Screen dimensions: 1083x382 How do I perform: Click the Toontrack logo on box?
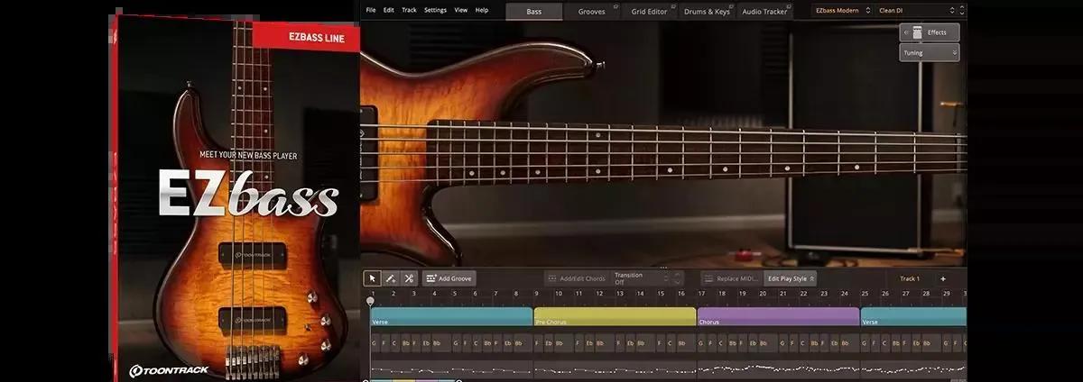pos(168,369)
